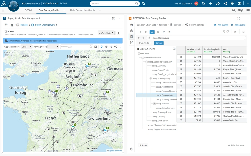
Task: Toggle the split columns icon beside SupplyChainData
Action: click(174, 49)
